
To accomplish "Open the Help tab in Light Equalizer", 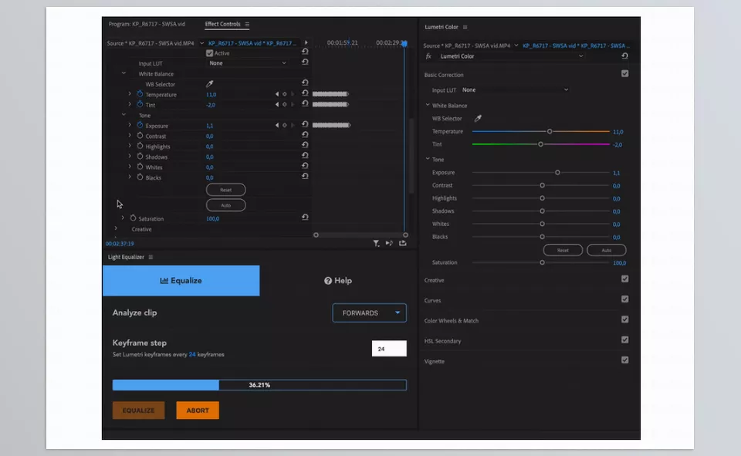I will (x=338, y=281).
